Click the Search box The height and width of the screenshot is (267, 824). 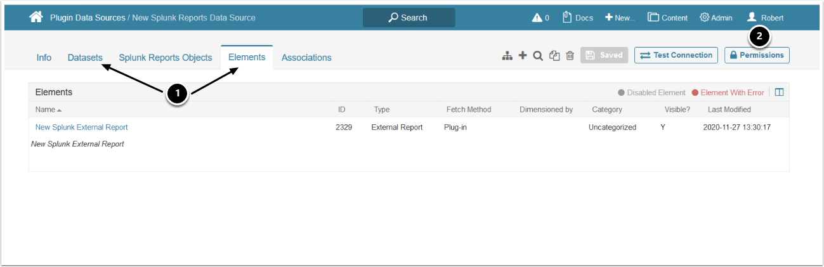pos(409,18)
